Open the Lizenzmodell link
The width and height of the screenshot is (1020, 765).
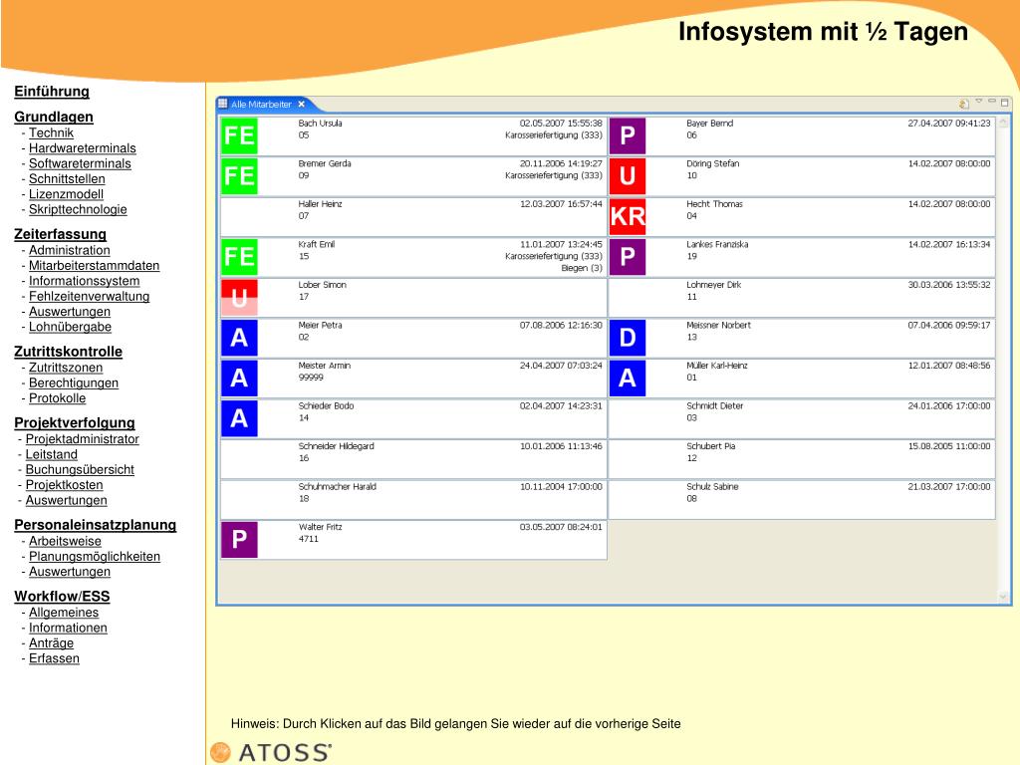(67, 194)
